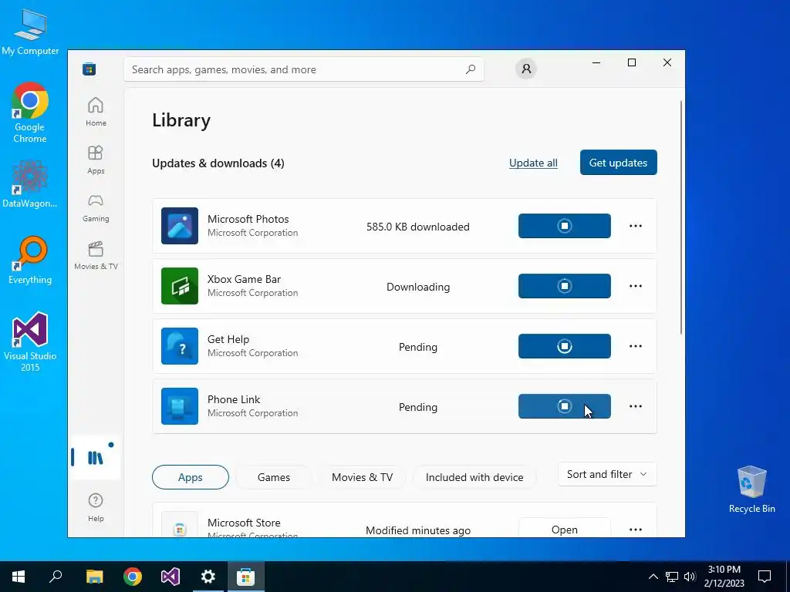The image size is (790, 592).
Task: Click the '585.0 KB downloaded' status text
Action: click(x=418, y=227)
